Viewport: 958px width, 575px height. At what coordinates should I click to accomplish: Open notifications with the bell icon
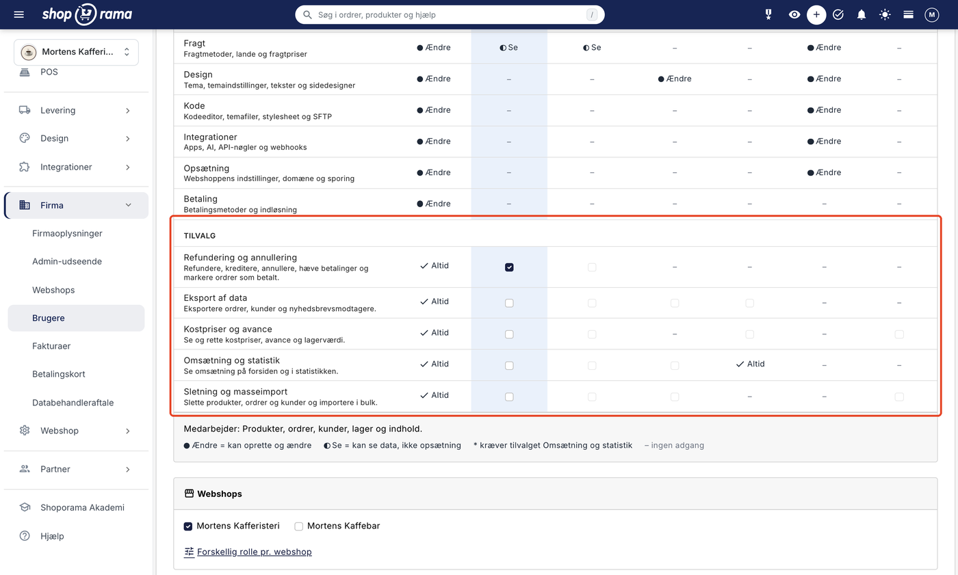click(x=862, y=14)
